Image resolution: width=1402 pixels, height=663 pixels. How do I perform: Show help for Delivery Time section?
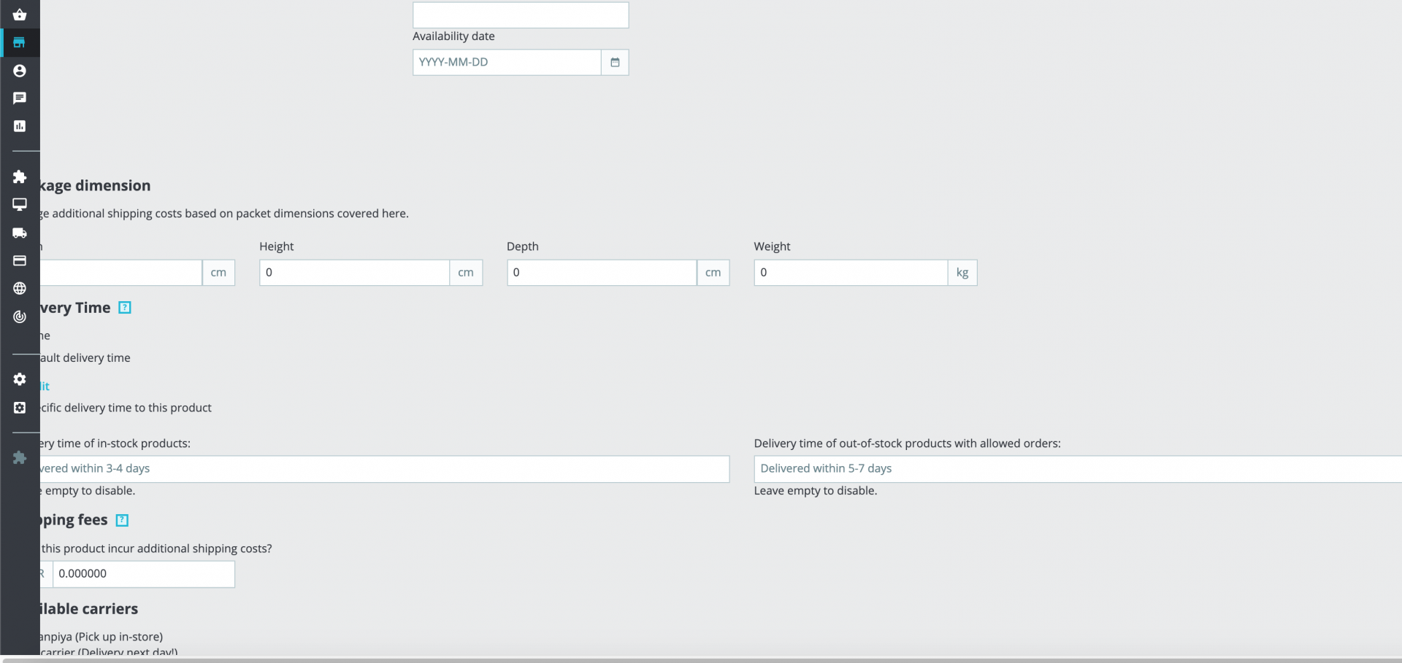click(125, 308)
